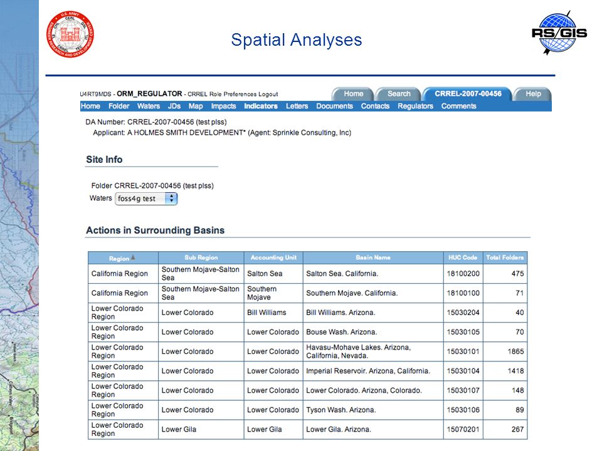The image size is (602, 451).
Task: Click the Sub Region column header
Action: click(201, 257)
